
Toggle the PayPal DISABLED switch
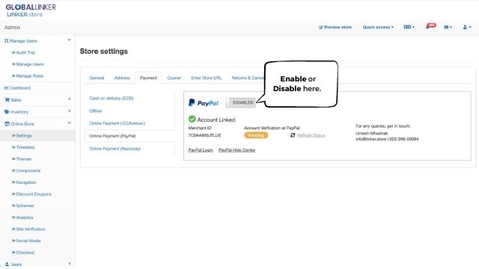[241, 102]
